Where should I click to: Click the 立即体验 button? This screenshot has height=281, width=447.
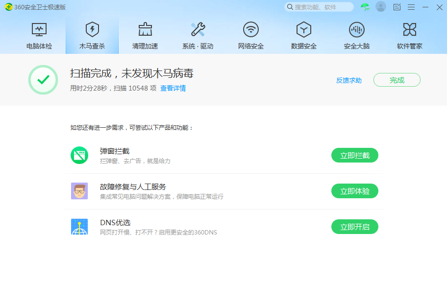(355, 191)
